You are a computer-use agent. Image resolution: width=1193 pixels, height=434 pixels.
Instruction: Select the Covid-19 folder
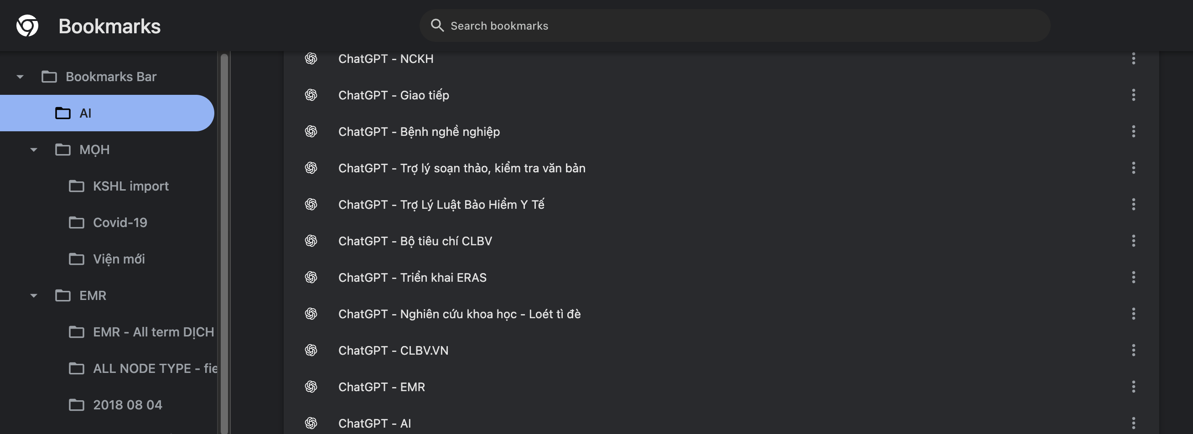pos(120,223)
